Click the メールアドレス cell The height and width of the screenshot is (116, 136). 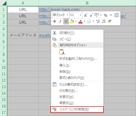pos(23,35)
